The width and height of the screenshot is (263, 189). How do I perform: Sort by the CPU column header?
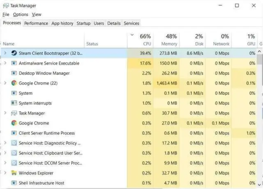pos(145,40)
